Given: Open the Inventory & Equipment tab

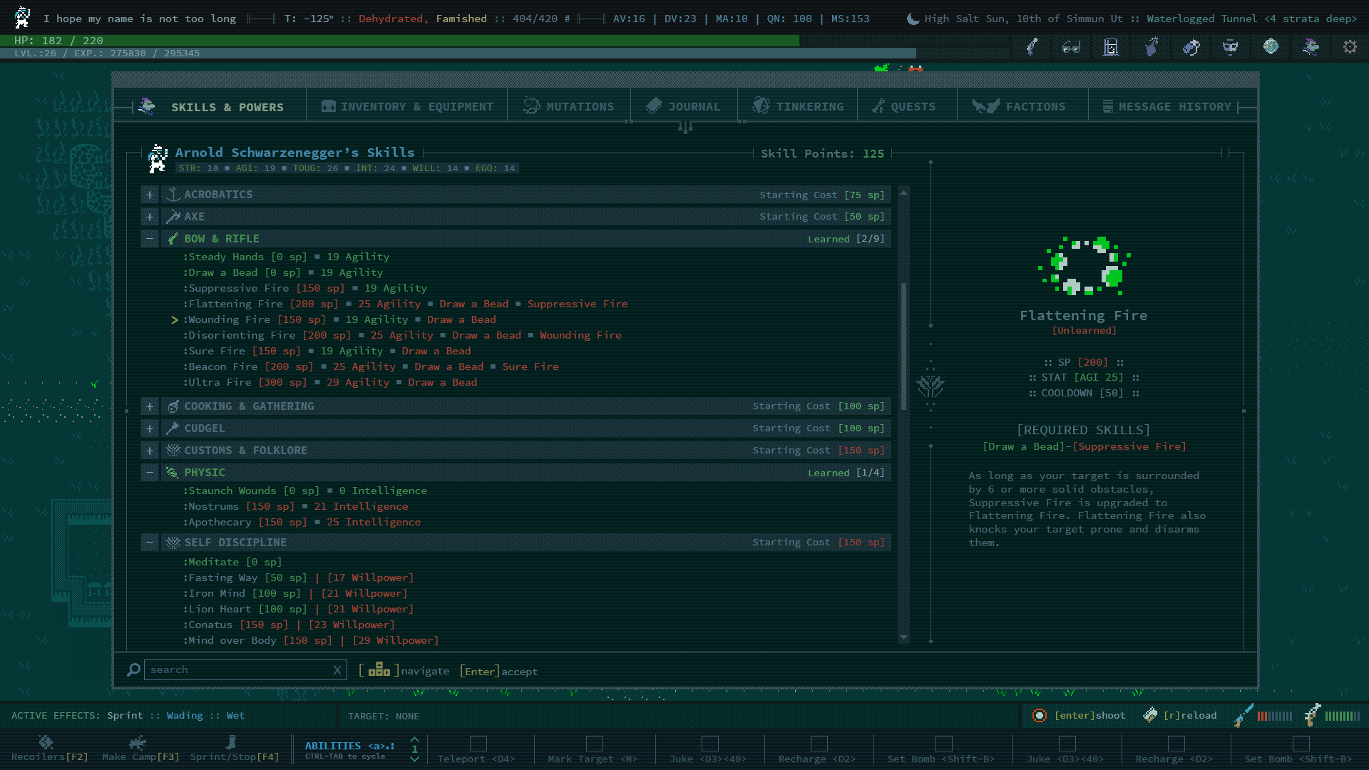Looking at the screenshot, I should point(407,106).
